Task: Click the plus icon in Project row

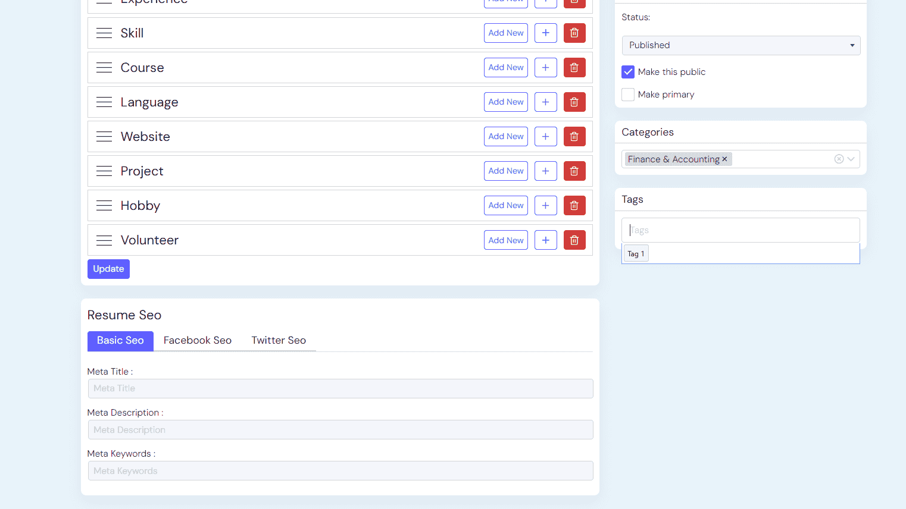Action: [x=545, y=171]
